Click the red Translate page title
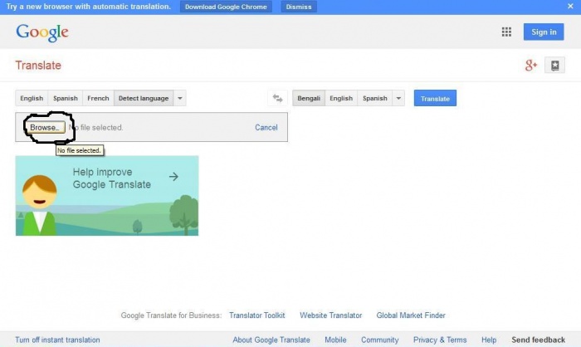The height and width of the screenshot is (347, 581). coord(38,66)
